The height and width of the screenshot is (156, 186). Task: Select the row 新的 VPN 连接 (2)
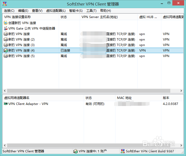(x=93, y=40)
